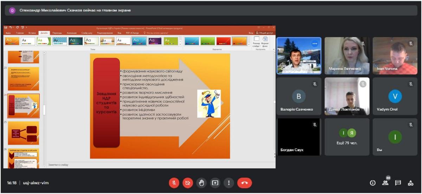Image resolution: width=422 pixels, height=194 pixels.
Task: Click the options dots on Oleksandr's video tile
Action: [314, 44]
